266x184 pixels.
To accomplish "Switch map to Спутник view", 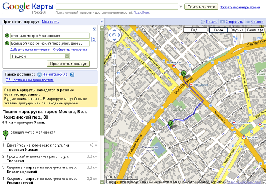I will [236, 30].
